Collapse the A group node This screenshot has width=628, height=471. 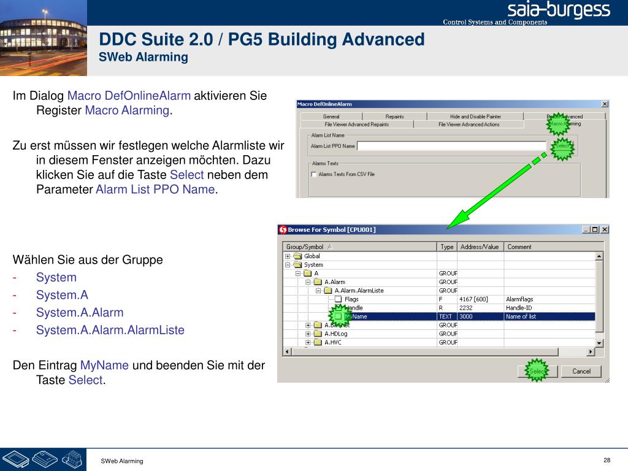point(298,274)
